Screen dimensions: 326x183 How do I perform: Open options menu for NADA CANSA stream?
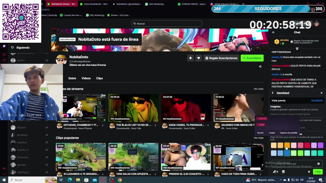coord(208,125)
